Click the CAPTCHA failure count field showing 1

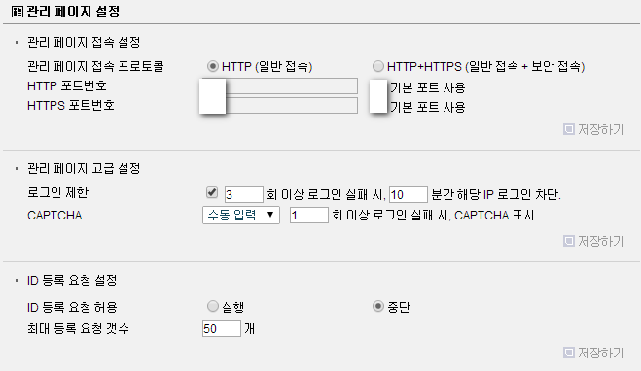[x=309, y=215]
